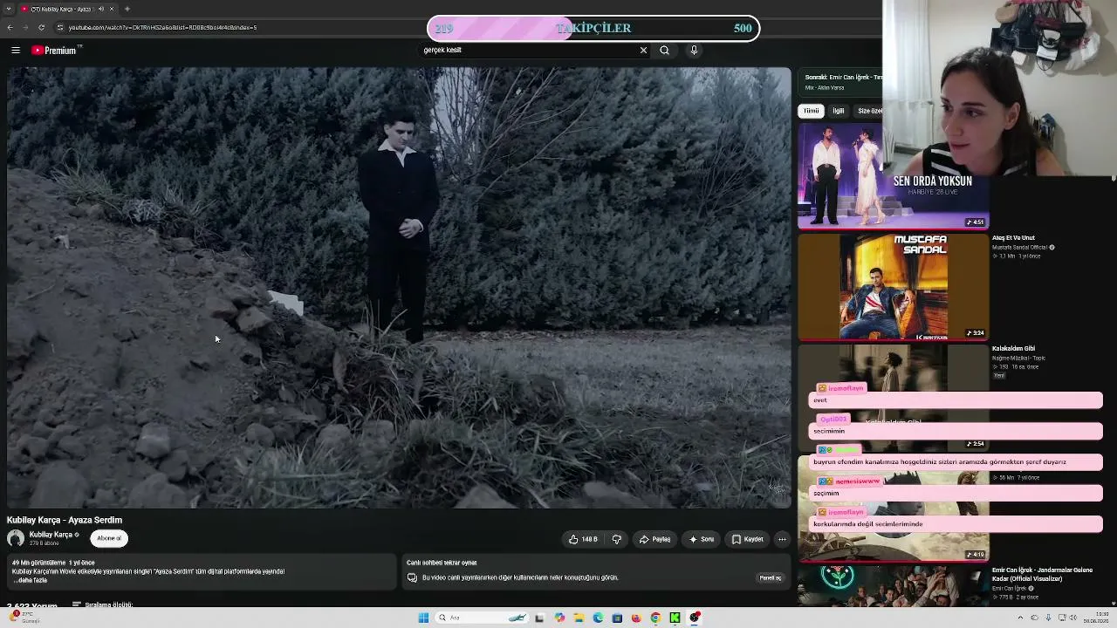
Task: Dislike the video
Action: 617,539
